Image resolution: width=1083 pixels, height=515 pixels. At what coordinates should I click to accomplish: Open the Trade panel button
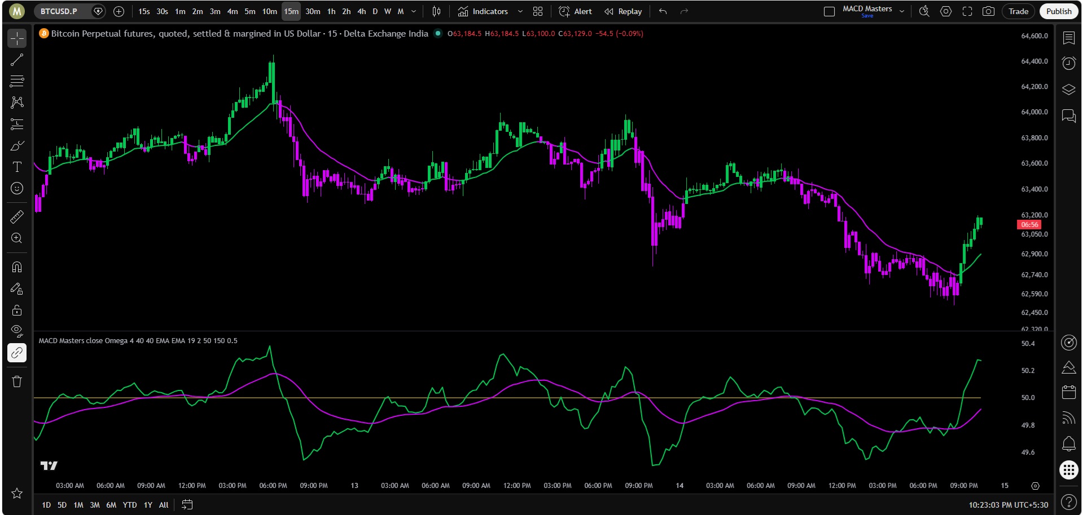tap(1019, 11)
